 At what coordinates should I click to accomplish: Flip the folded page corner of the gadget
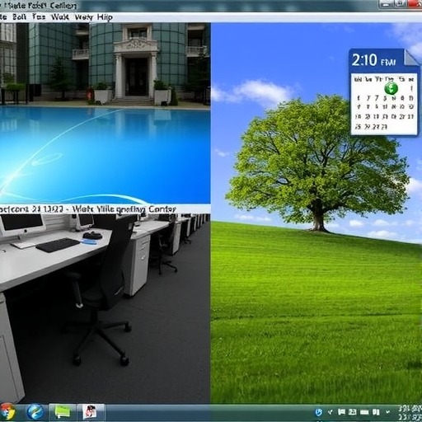[x=410, y=58]
